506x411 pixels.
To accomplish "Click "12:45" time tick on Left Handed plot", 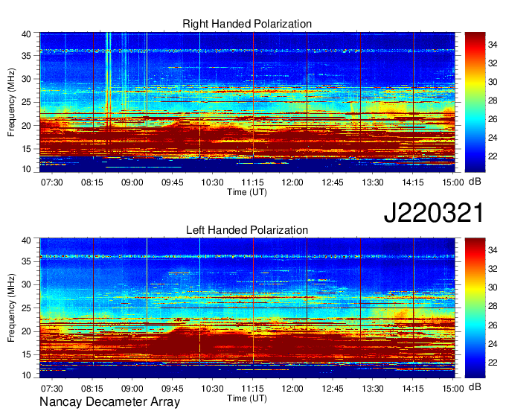I will pyautogui.click(x=333, y=388).
